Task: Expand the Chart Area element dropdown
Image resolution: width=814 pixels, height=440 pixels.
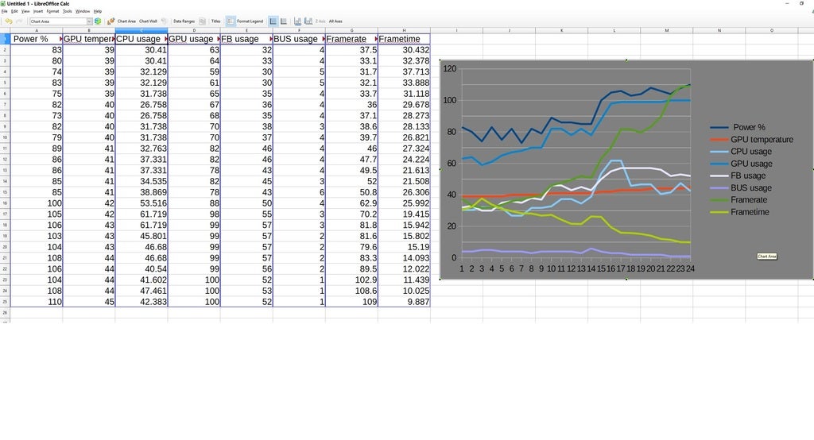Action: point(89,21)
